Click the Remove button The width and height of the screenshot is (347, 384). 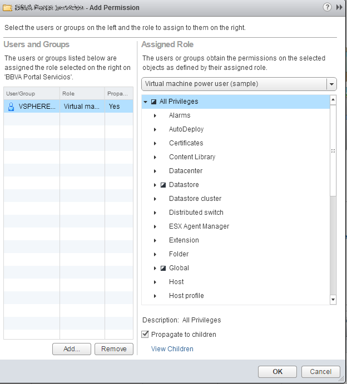114,349
